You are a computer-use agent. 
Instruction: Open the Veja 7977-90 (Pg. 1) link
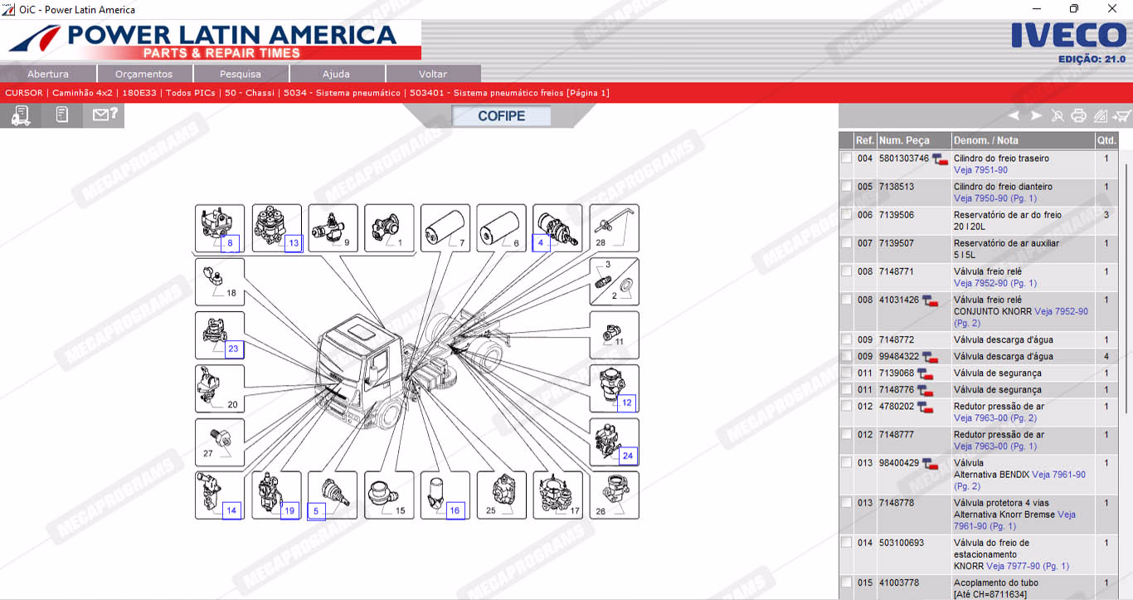point(1028,566)
